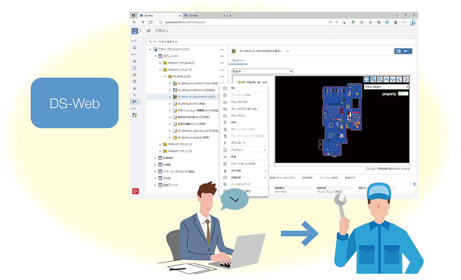Screen dimensions: 461x280
Task: Click the red logout icon in sidebar
Action: (135, 191)
